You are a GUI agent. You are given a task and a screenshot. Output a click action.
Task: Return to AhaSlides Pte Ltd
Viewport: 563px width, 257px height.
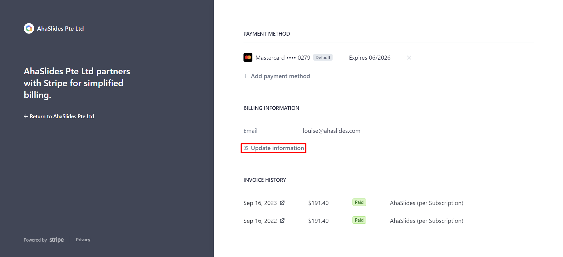click(59, 116)
